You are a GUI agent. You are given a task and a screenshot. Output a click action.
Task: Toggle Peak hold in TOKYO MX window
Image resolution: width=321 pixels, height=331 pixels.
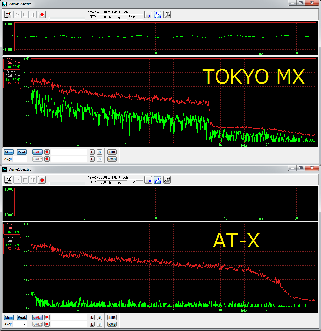pyautogui.click(x=22, y=152)
